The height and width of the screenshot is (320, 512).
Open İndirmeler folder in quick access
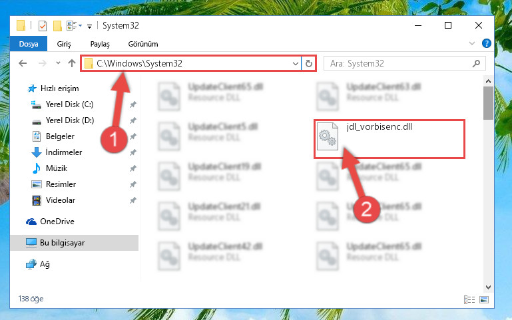pyautogui.click(x=64, y=152)
